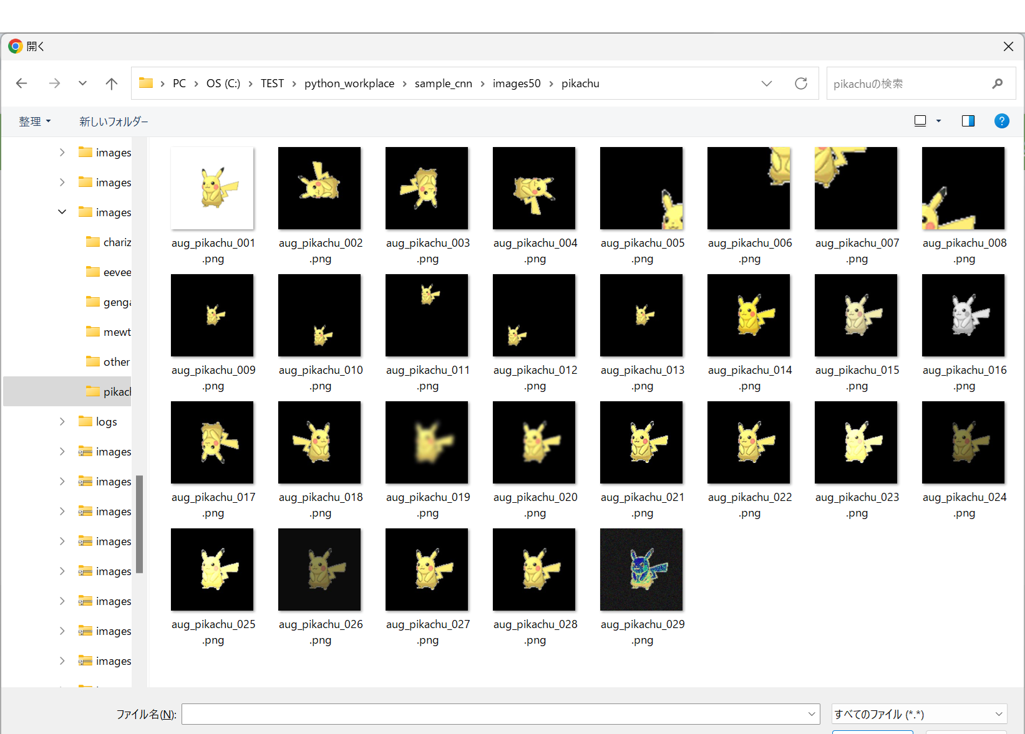Open the geng folder in the tree
This screenshot has height=734, width=1025.
pyautogui.click(x=109, y=302)
